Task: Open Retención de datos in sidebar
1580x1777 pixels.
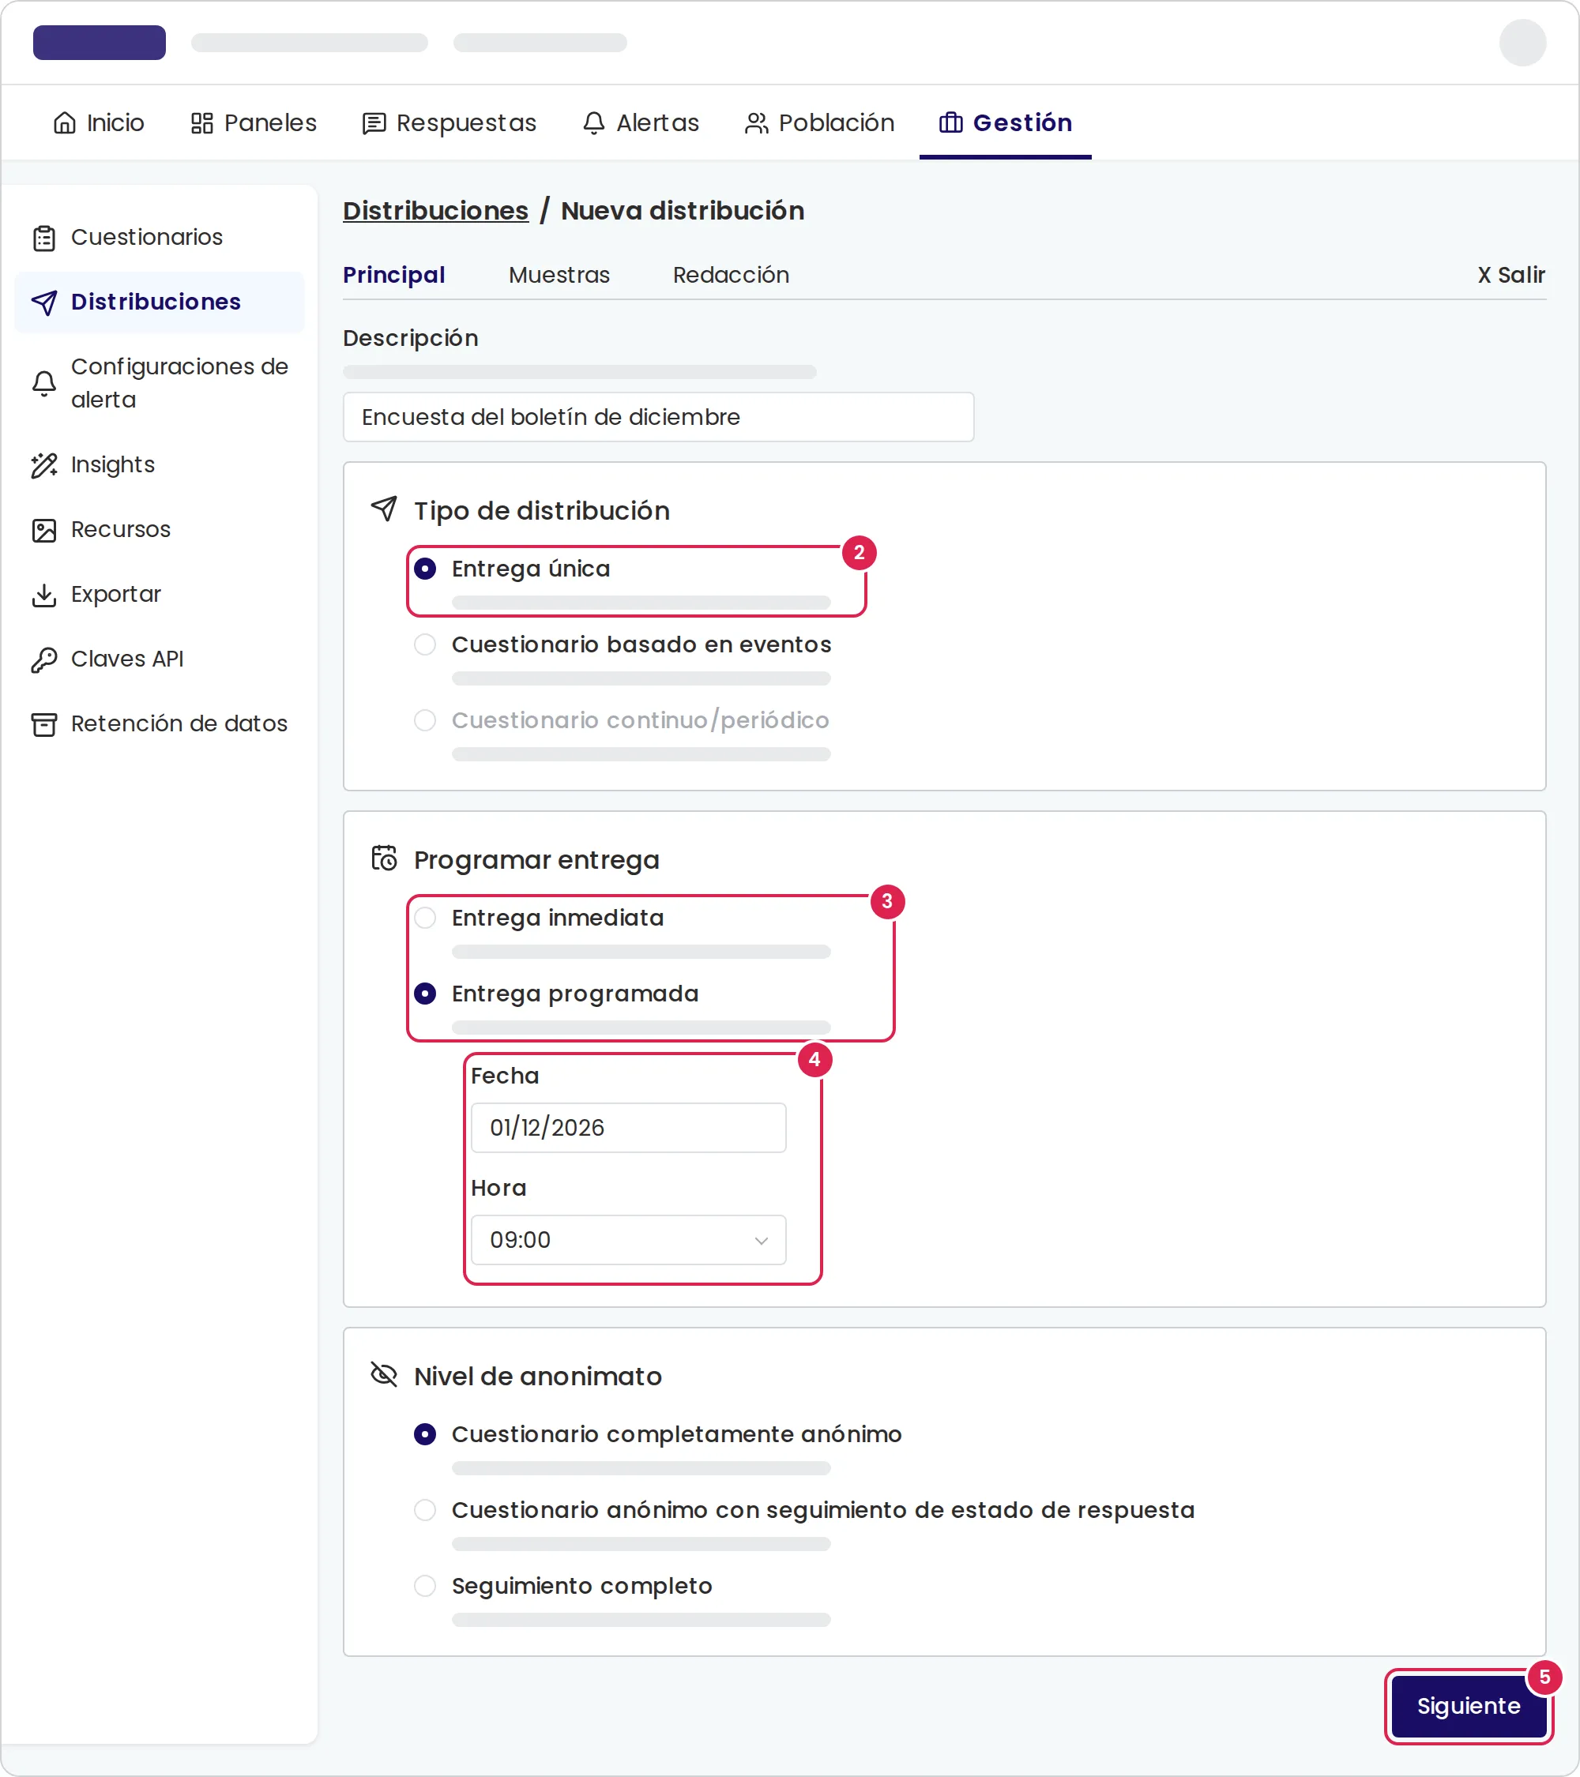Action: pos(160,724)
